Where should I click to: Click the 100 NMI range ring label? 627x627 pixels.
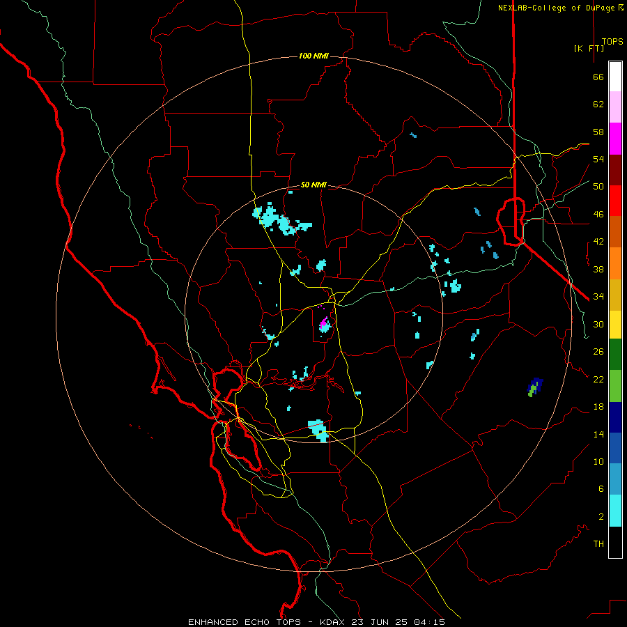313,56
